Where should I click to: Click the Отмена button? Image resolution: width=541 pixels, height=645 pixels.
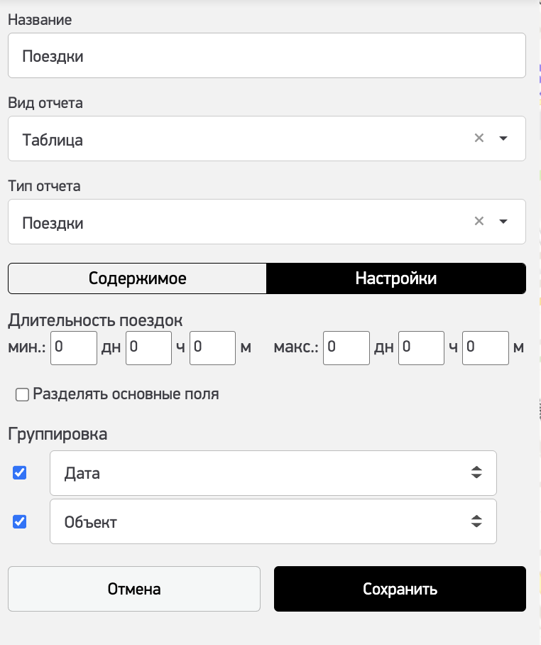coord(134,589)
